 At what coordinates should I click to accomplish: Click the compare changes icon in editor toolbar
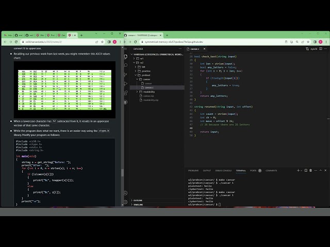pos(307,49)
